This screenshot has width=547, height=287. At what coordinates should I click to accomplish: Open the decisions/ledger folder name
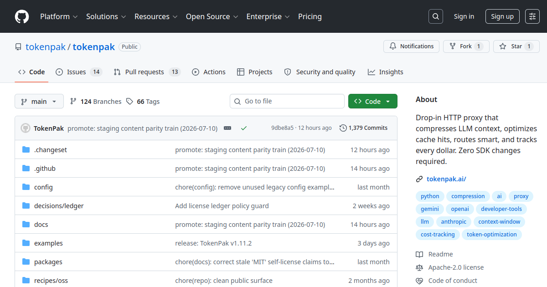click(59, 206)
